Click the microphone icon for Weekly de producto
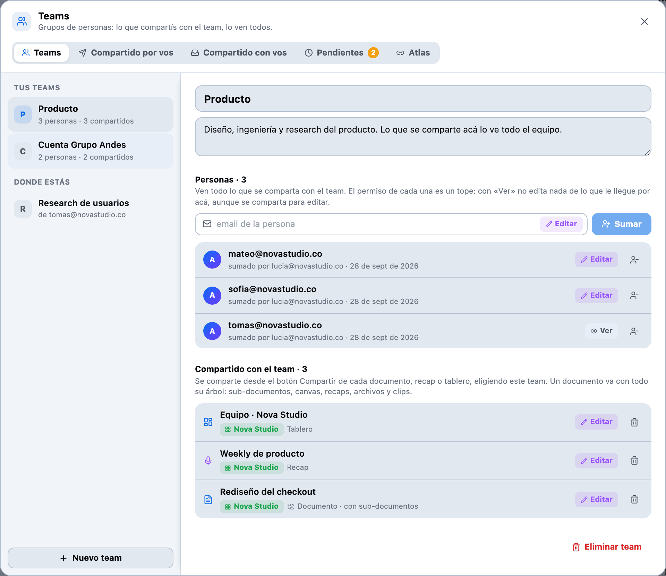Screen dimensions: 666x576 208,460
